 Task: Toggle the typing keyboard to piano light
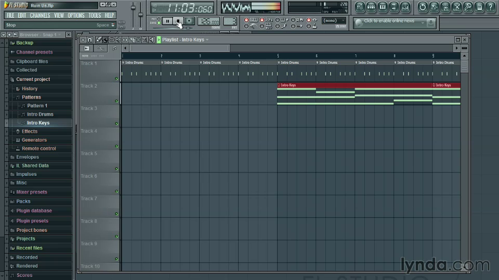click(246, 20)
